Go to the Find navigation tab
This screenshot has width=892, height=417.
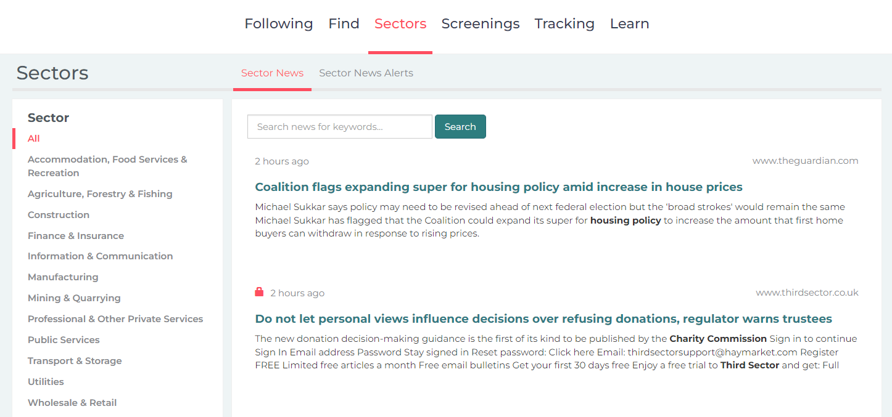coord(344,24)
